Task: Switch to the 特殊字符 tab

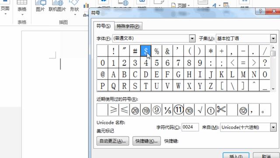Action: click(128, 26)
